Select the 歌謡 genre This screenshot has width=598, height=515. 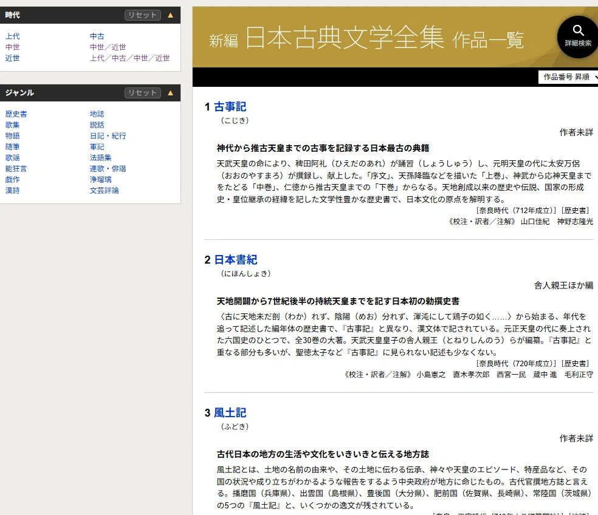click(x=13, y=157)
